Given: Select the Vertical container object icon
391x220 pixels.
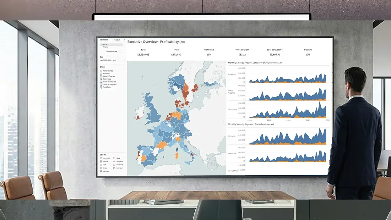Looking at the screenshot, I should point(101,162).
